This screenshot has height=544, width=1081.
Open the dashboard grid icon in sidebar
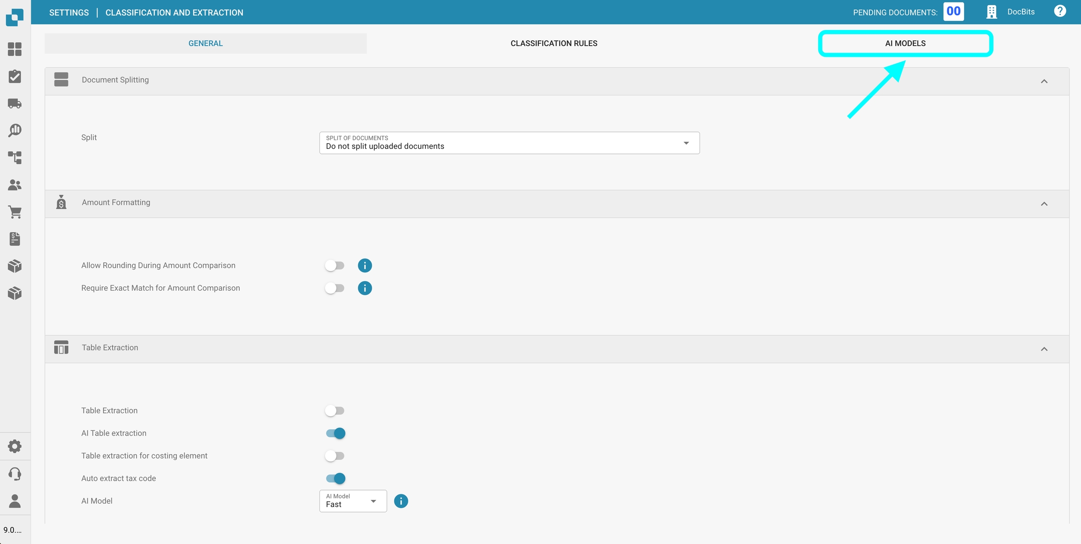pos(15,49)
